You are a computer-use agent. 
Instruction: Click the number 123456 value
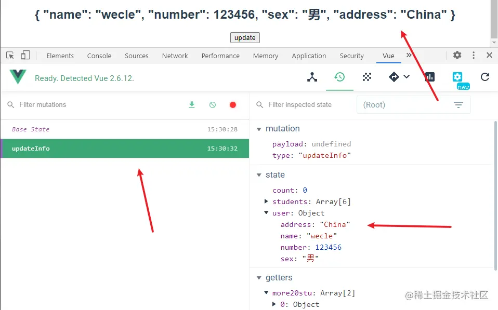tap(328, 247)
